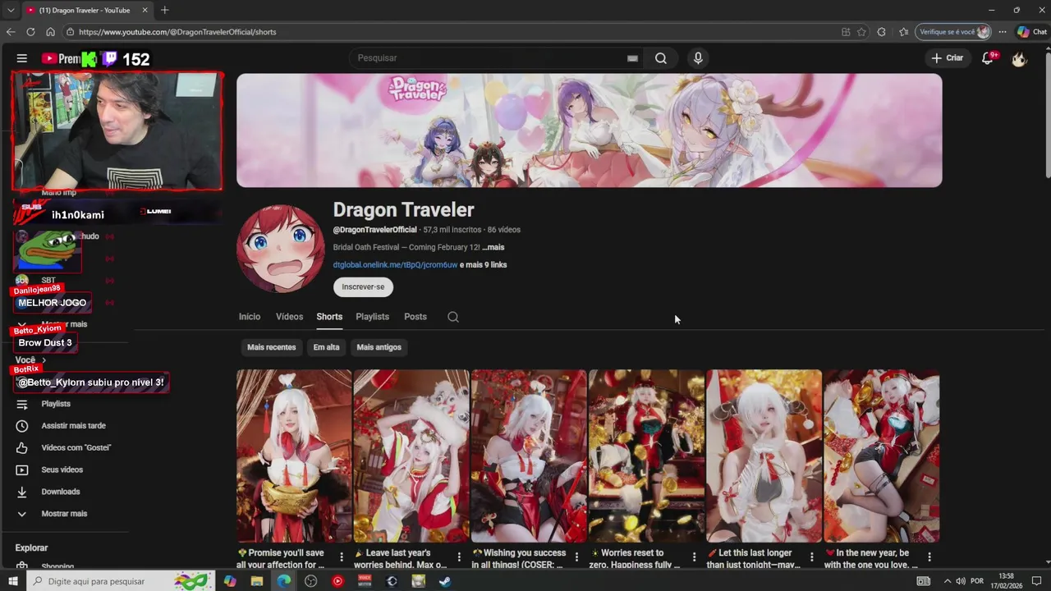Click the Verifique se é você profile pill

(x=954, y=32)
